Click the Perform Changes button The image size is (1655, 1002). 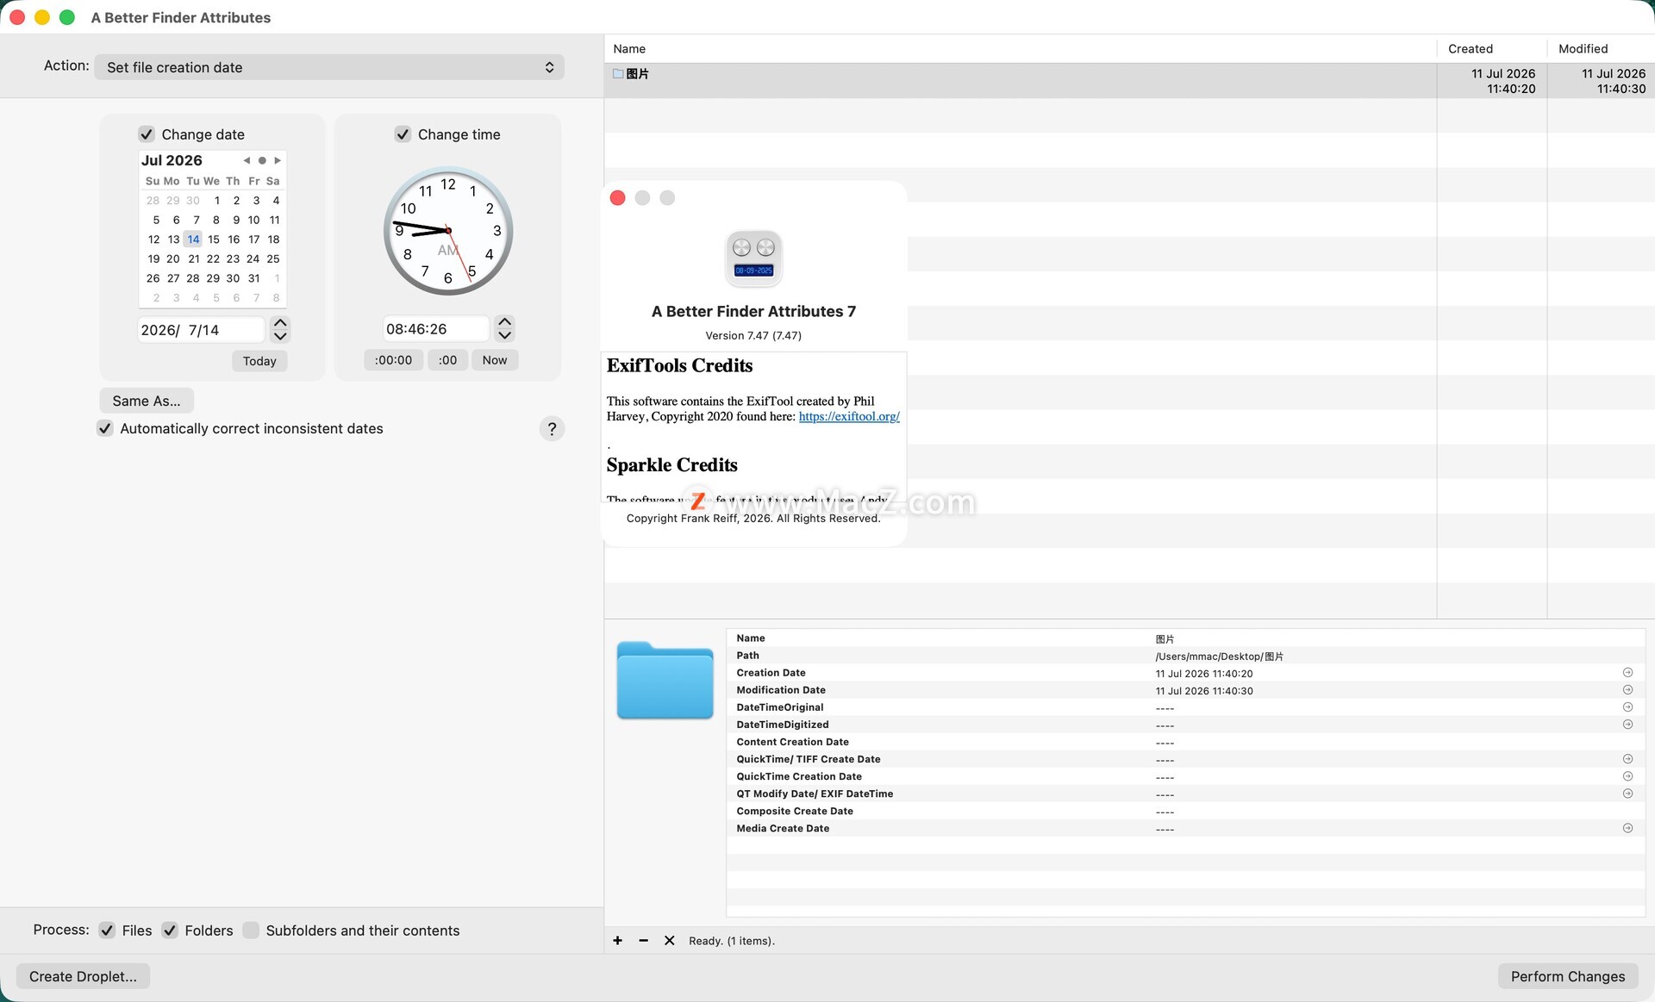pos(1568,976)
